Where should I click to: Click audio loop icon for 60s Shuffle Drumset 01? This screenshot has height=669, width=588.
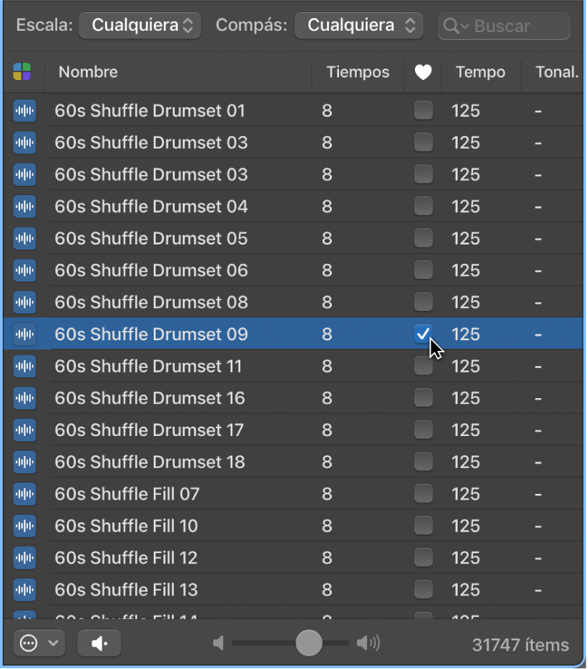click(x=24, y=111)
